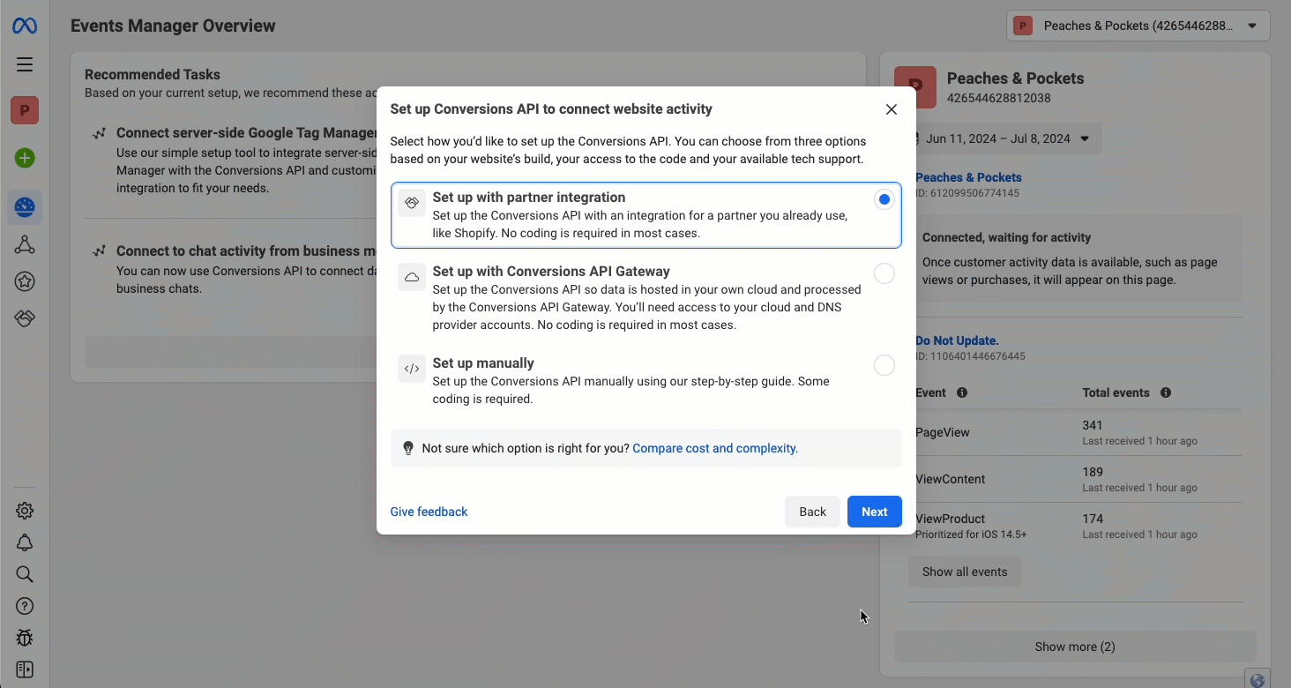Click the 189 total events value
The height and width of the screenshot is (688, 1291).
1093,472
